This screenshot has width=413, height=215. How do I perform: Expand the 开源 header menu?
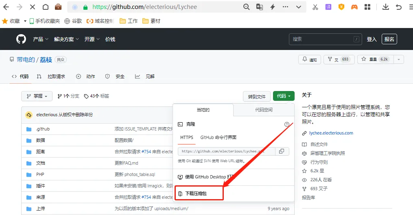92,39
